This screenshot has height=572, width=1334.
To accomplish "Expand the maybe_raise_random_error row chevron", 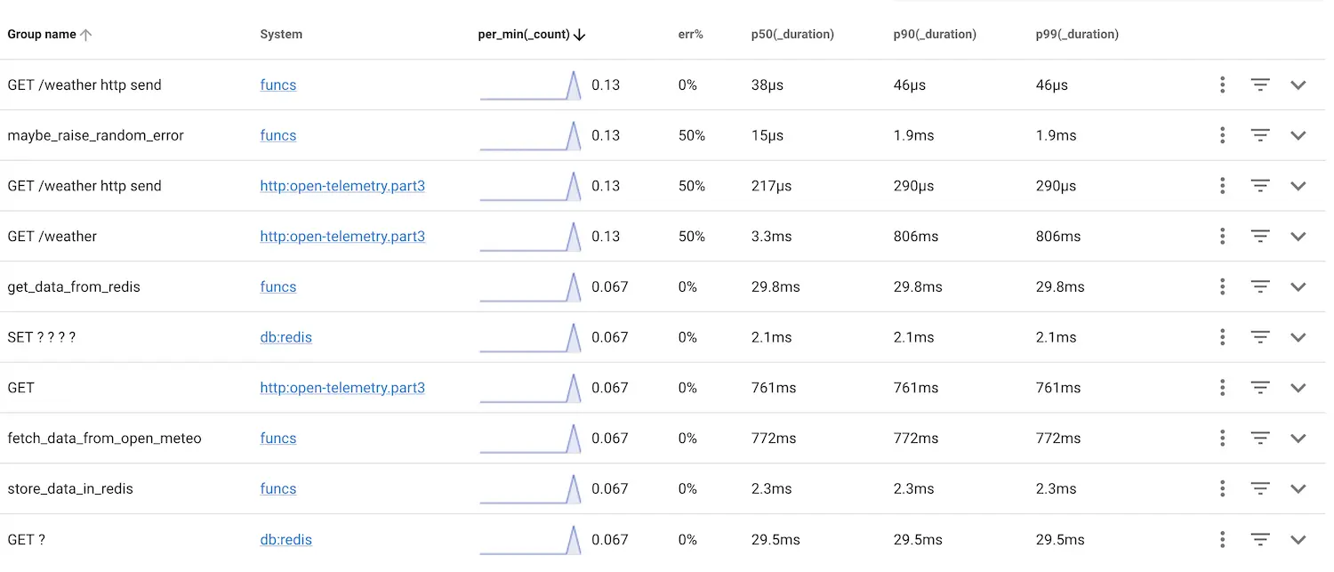I will tap(1298, 135).
